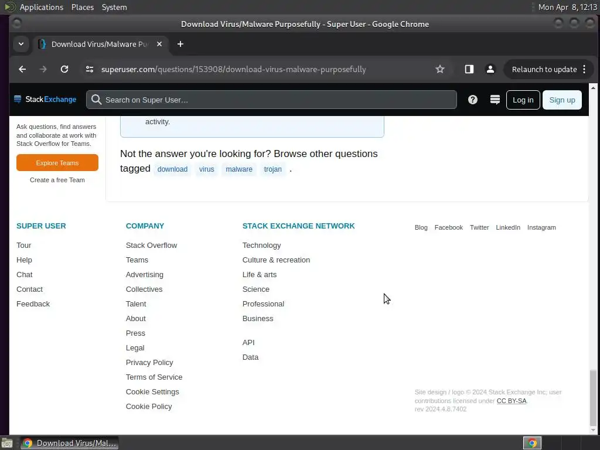
Task: Open Chrome side panel
Action: 469,69
